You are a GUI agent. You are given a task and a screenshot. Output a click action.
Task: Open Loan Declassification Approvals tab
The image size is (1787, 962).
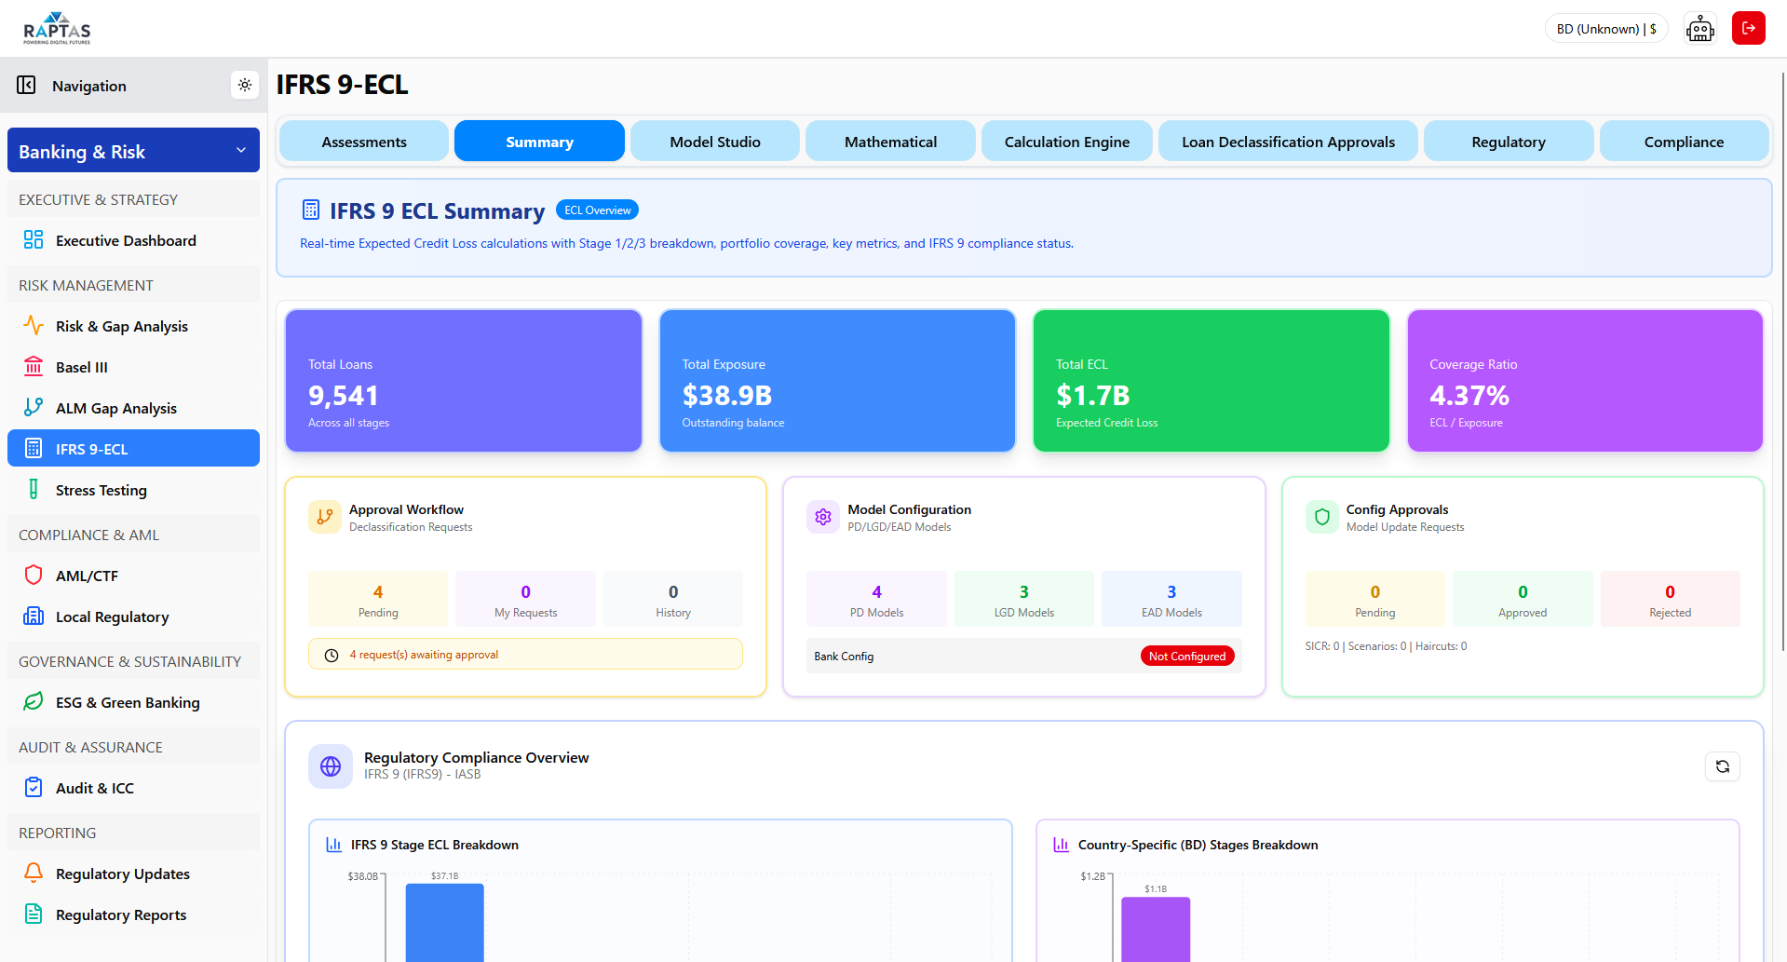(1288, 142)
